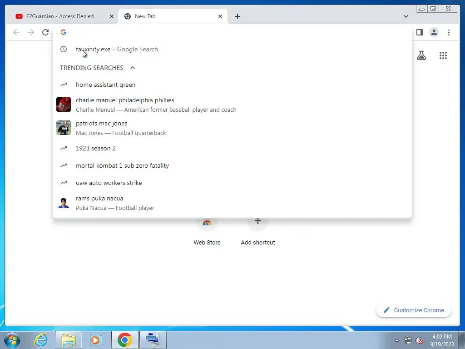The height and width of the screenshot is (349, 465).
Task: Minimize the Chrome window
Action: (421, 9)
